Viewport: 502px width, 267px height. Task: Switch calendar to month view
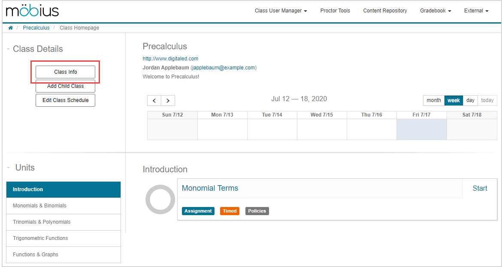tap(433, 100)
